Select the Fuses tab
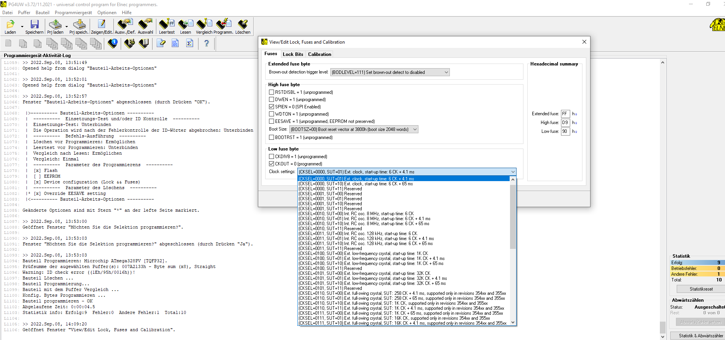Image resolution: width=725 pixels, height=340 pixels. pos(271,54)
